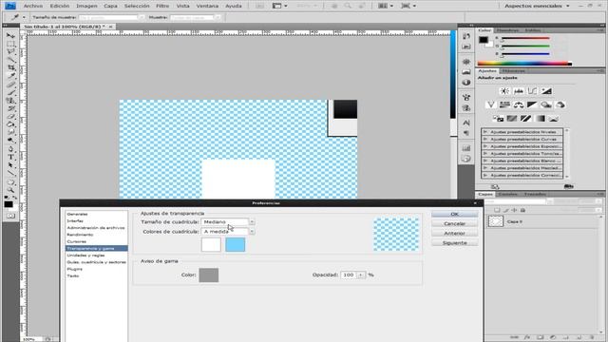Select the Move tool
Viewport: 608px width, 342px height.
(10, 36)
